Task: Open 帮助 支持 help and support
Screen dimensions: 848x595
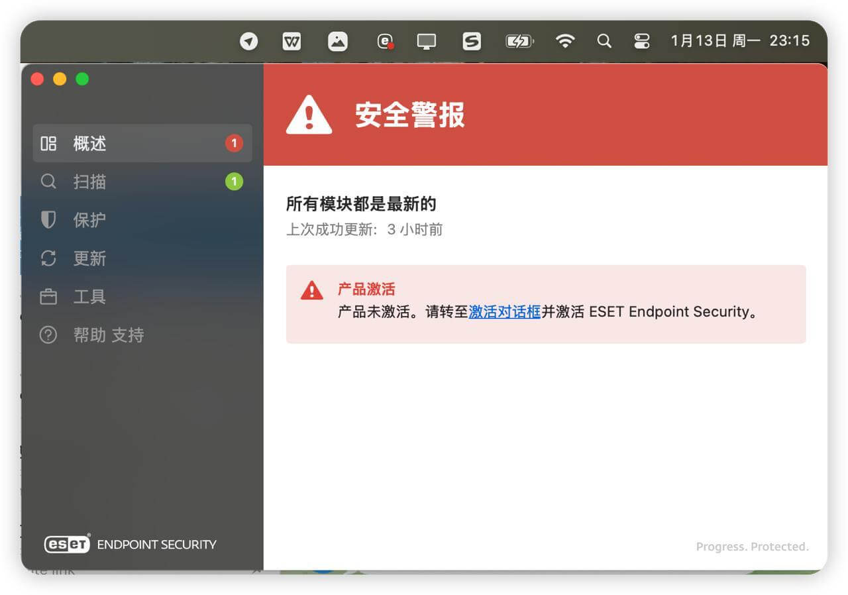Action: [142, 335]
